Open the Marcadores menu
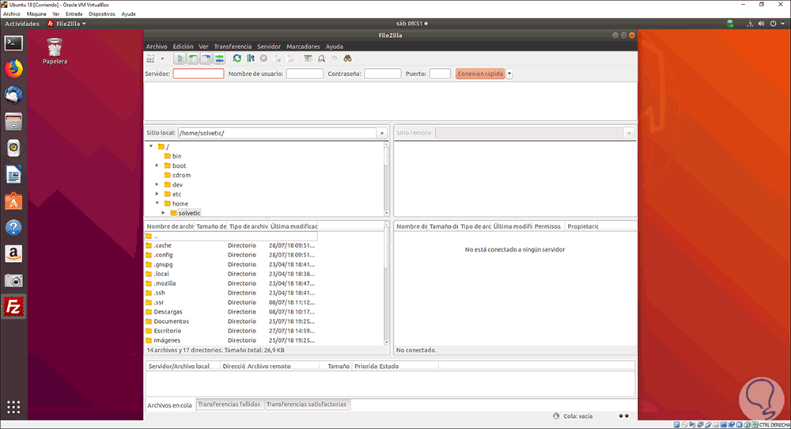Viewport: 791px width, 429px height. pyautogui.click(x=303, y=47)
